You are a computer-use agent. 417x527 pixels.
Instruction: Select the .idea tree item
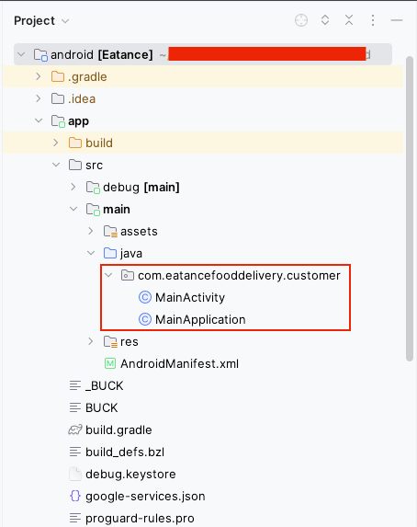[x=82, y=98]
